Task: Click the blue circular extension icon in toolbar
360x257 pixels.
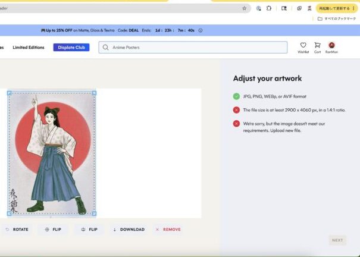Action: [x=259, y=8]
